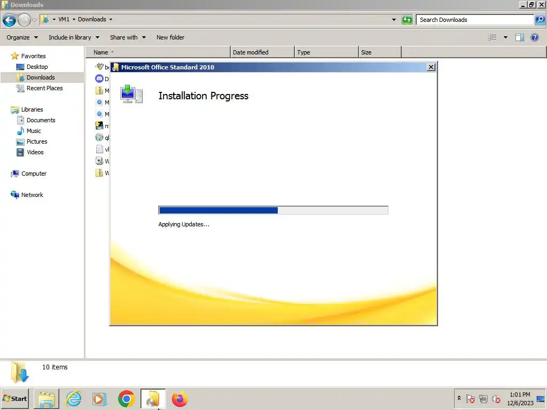
Task: Click the Discord installer file icon
Action: 99,79
